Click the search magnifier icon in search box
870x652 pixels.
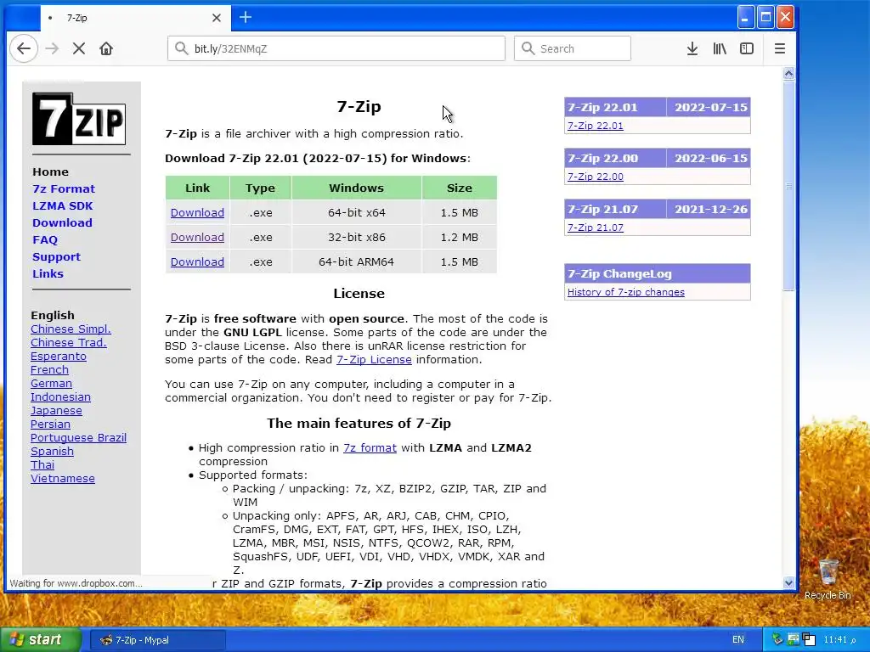point(528,48)
